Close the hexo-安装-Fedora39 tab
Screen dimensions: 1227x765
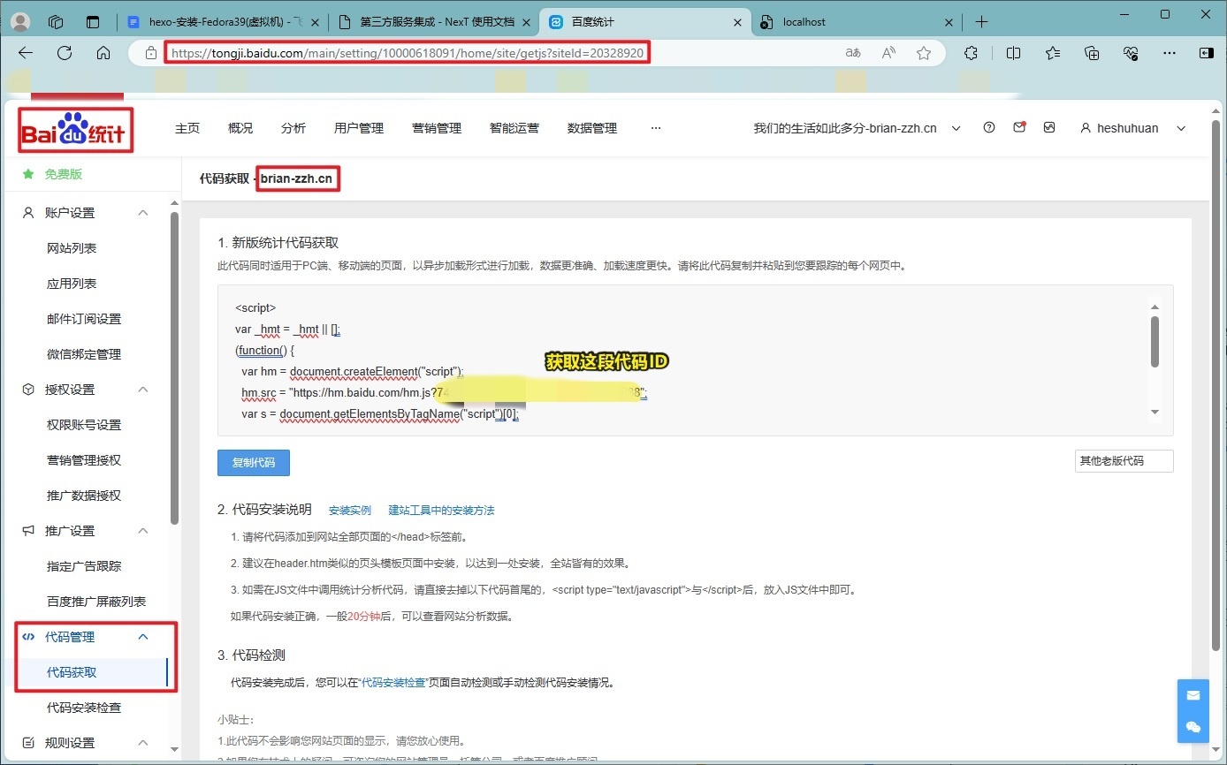tap(313, 22)
